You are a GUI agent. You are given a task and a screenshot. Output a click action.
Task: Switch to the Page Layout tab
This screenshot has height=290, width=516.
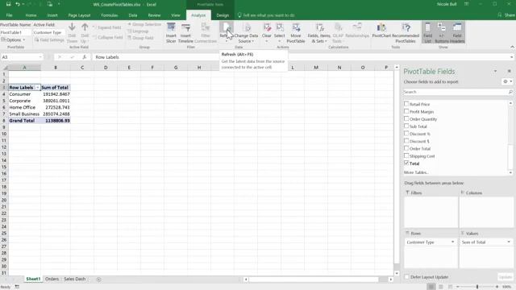[x=79, y=15]
